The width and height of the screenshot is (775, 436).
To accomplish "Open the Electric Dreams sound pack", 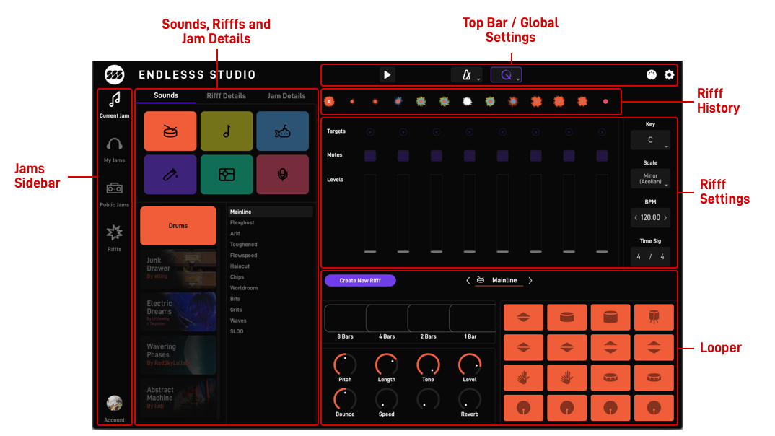I will (x=178, y=311).
